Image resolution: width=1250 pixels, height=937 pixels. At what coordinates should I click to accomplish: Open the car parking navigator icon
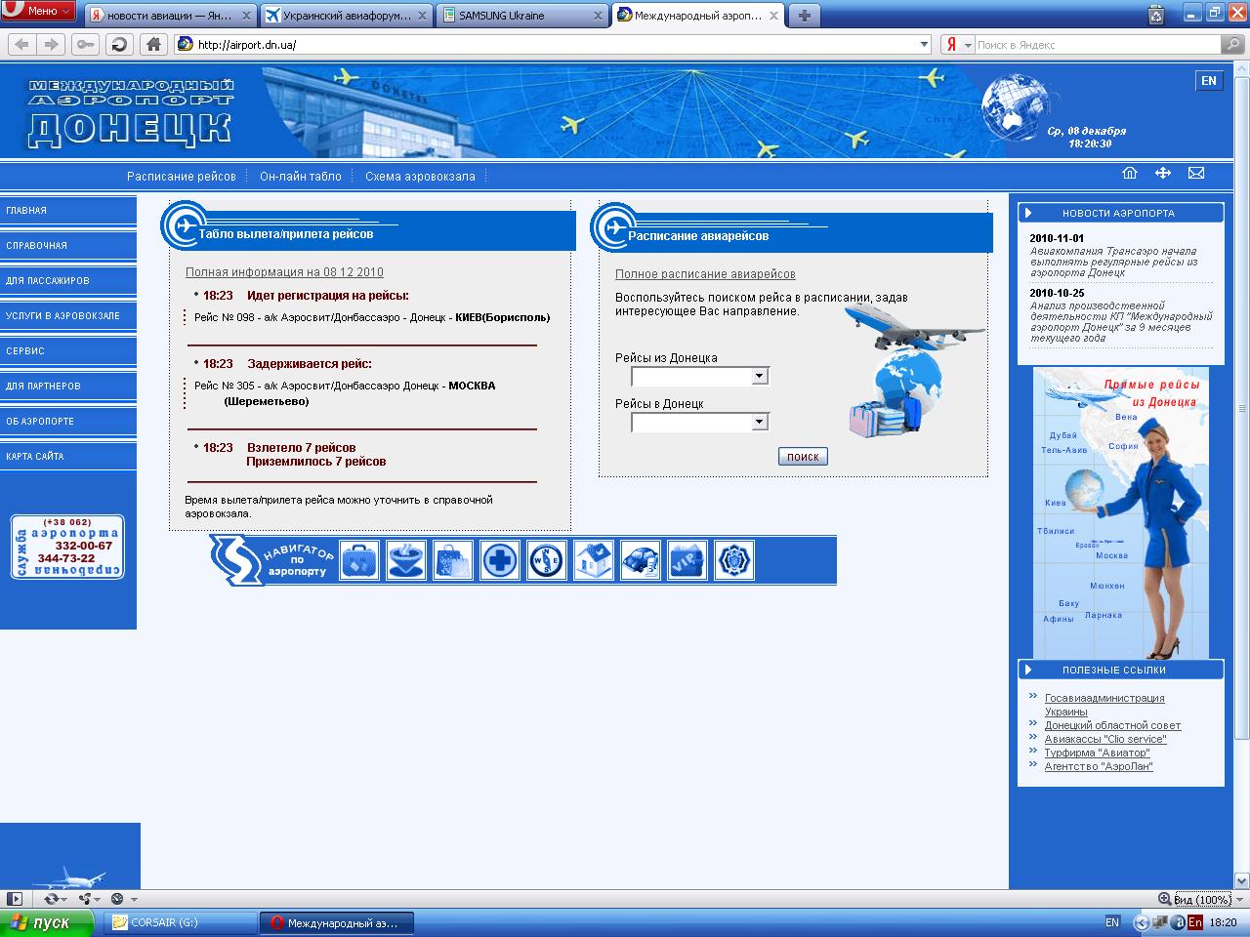[641, 560]
